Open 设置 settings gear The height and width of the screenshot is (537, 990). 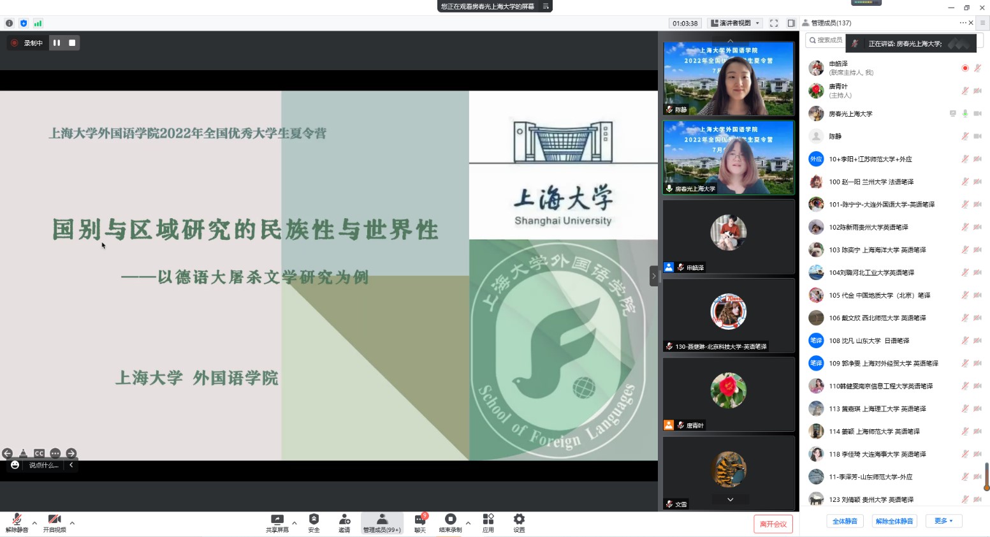519,523
